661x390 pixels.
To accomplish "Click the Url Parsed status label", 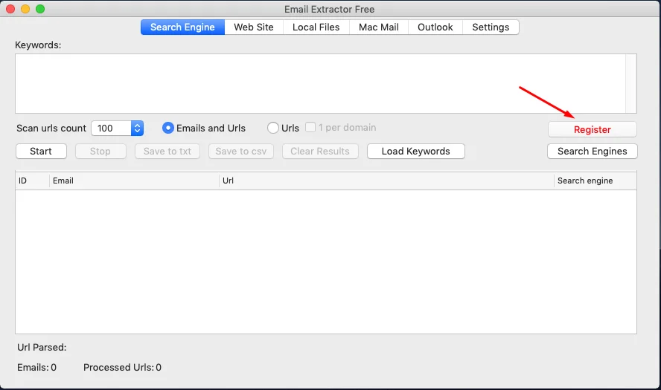I will (42, 348).
